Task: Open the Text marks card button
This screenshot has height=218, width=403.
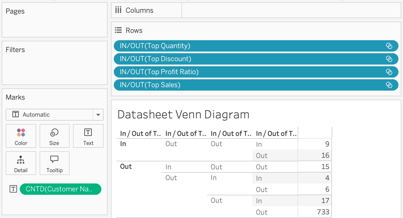Action: click(x=88, y=136)
